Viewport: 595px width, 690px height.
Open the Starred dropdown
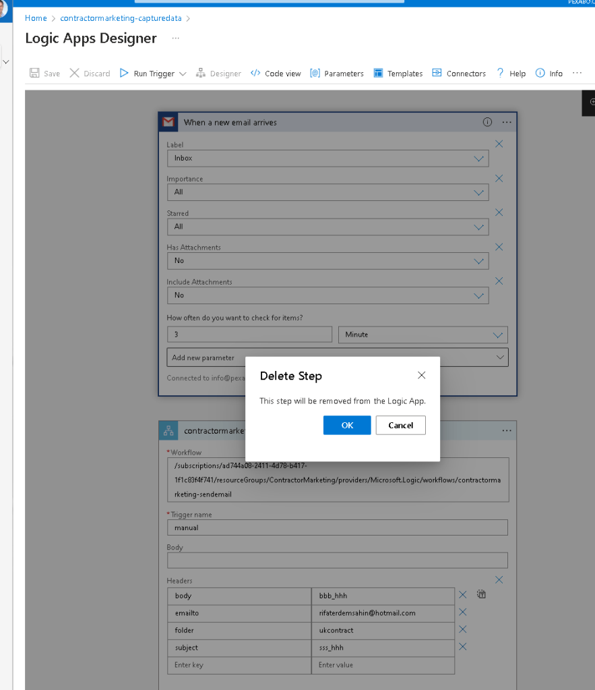click(327, 227)
